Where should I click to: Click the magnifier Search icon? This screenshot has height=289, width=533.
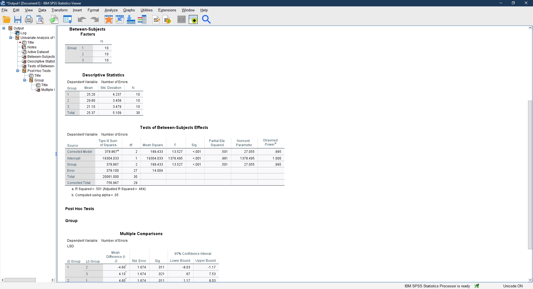coord(206,19)
